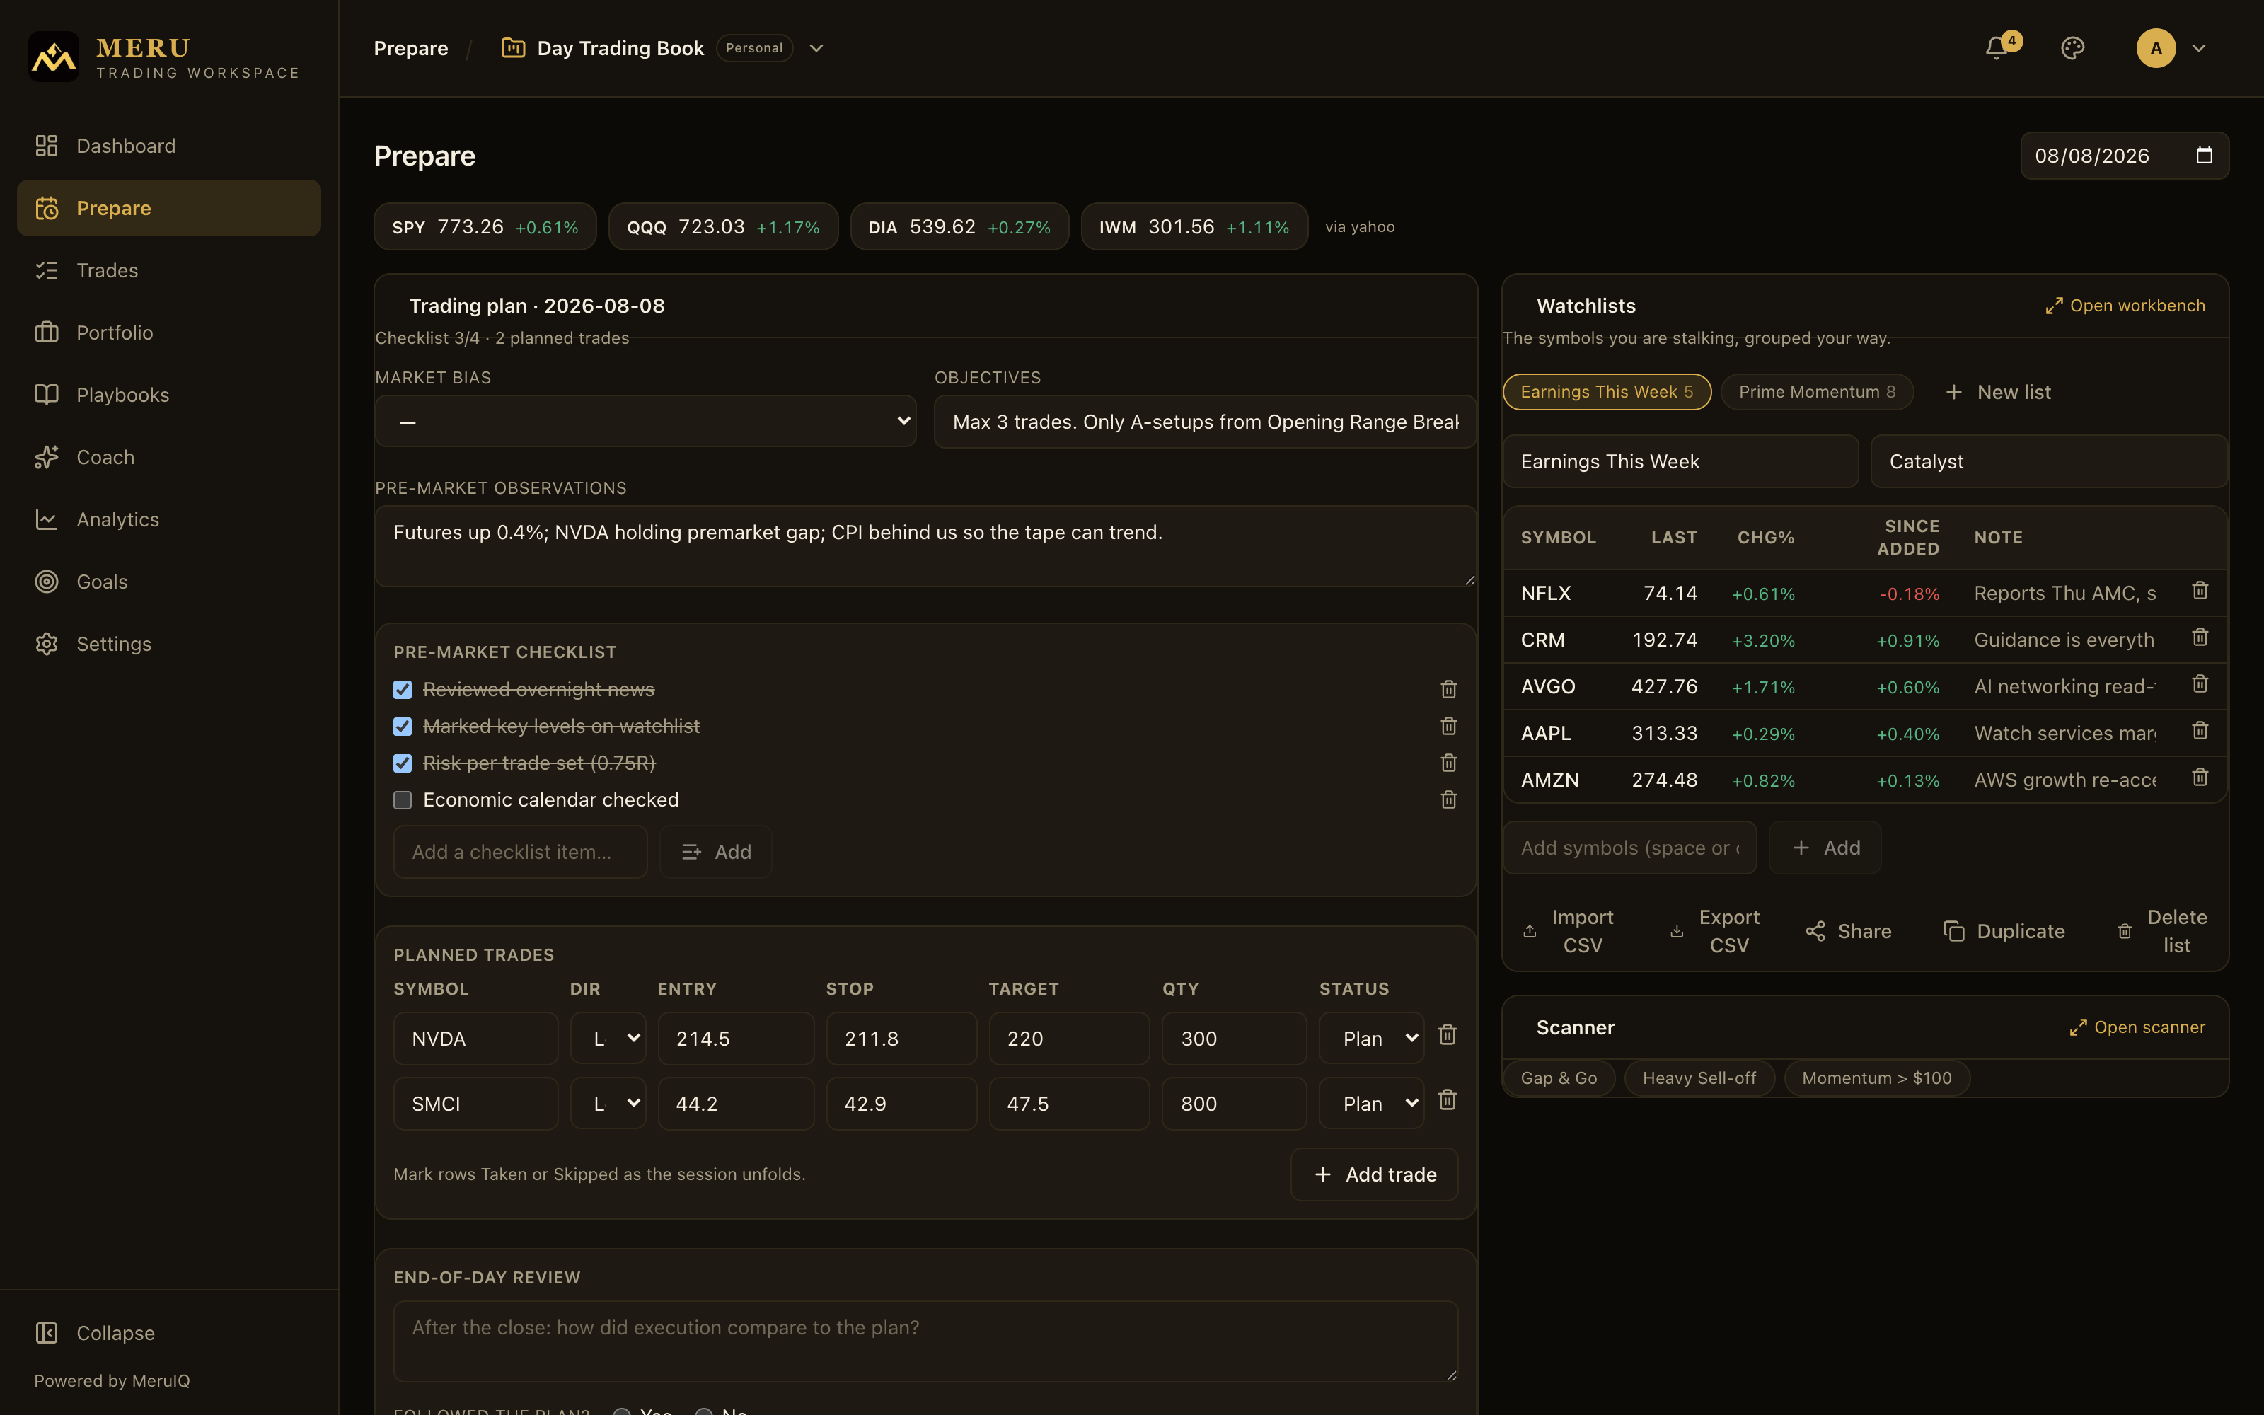Uncheck 'Risk per trade set (0.75R)'
The image size is (2264, 1415).
point(403,763)
